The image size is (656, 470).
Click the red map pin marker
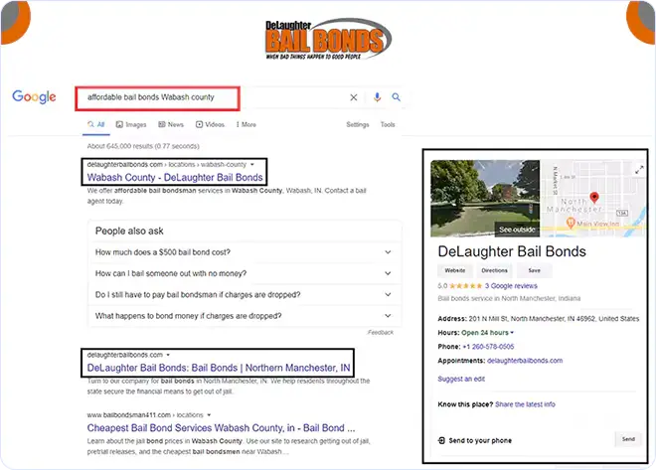[594, 198]
